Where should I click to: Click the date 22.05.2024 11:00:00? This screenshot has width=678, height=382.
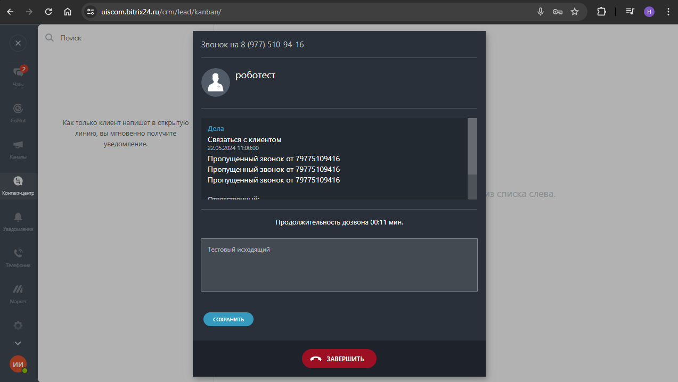pos(233,148)
